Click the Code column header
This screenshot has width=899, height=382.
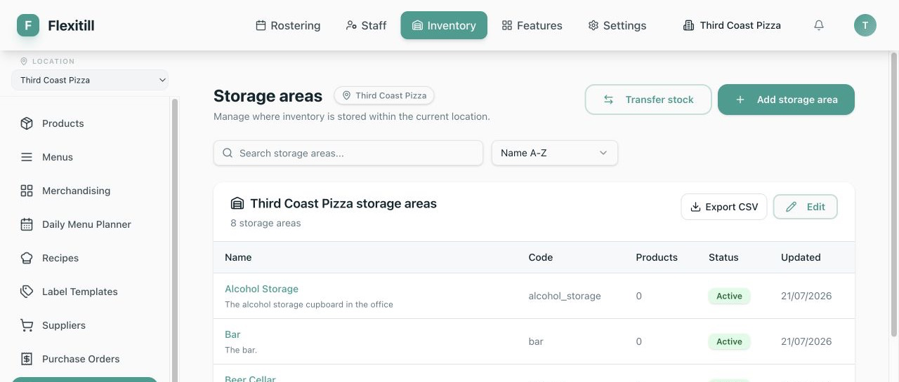(x=541, y=257)
